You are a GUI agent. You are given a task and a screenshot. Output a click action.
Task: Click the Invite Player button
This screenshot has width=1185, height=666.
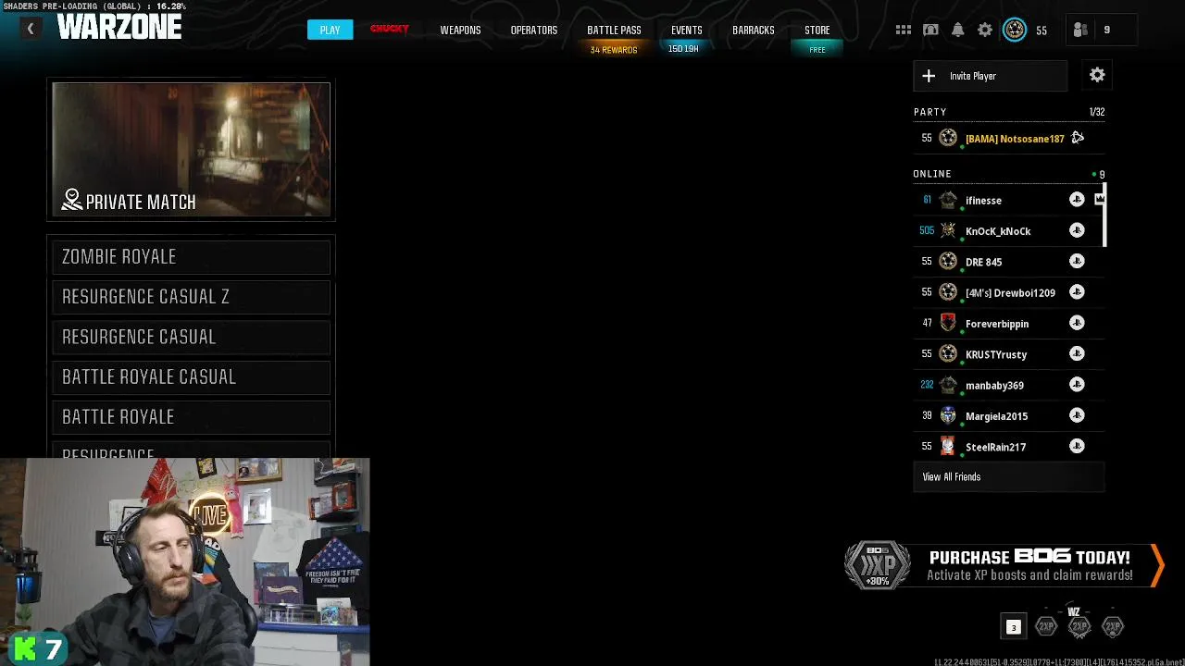point(990,76)
